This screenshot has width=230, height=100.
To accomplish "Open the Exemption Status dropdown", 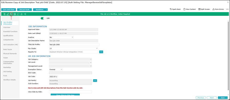I will click(56, 70).
